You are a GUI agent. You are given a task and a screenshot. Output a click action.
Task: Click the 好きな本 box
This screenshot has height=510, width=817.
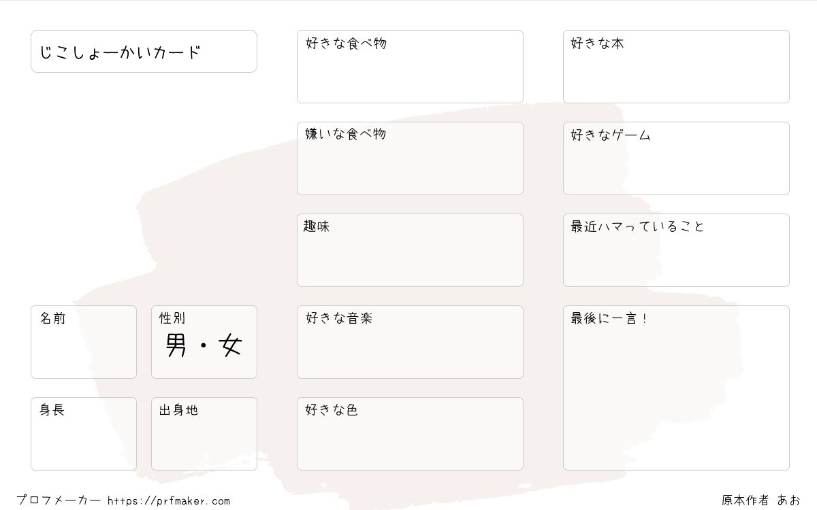coord(676,67)
